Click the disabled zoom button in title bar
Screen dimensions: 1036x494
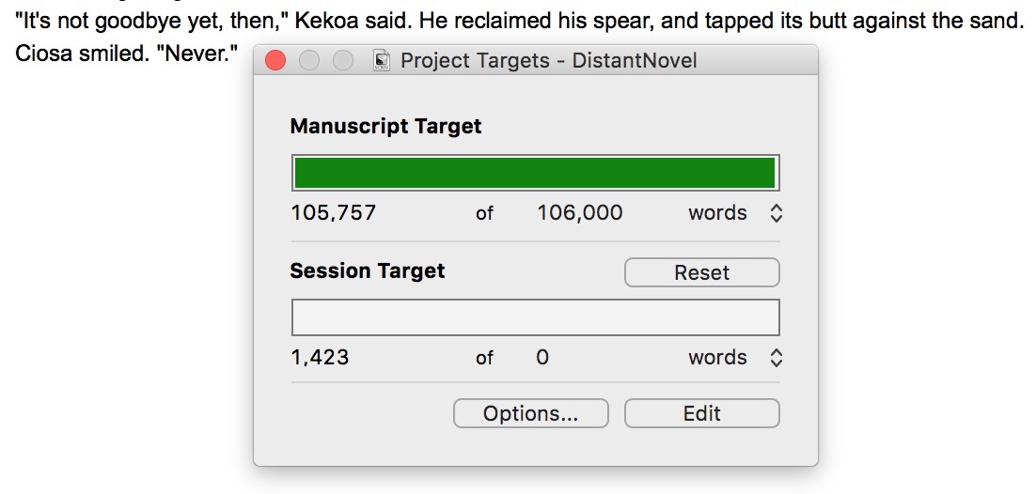point(343,61)
